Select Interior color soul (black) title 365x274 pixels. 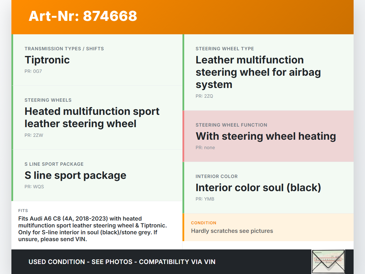click(258, 188)
